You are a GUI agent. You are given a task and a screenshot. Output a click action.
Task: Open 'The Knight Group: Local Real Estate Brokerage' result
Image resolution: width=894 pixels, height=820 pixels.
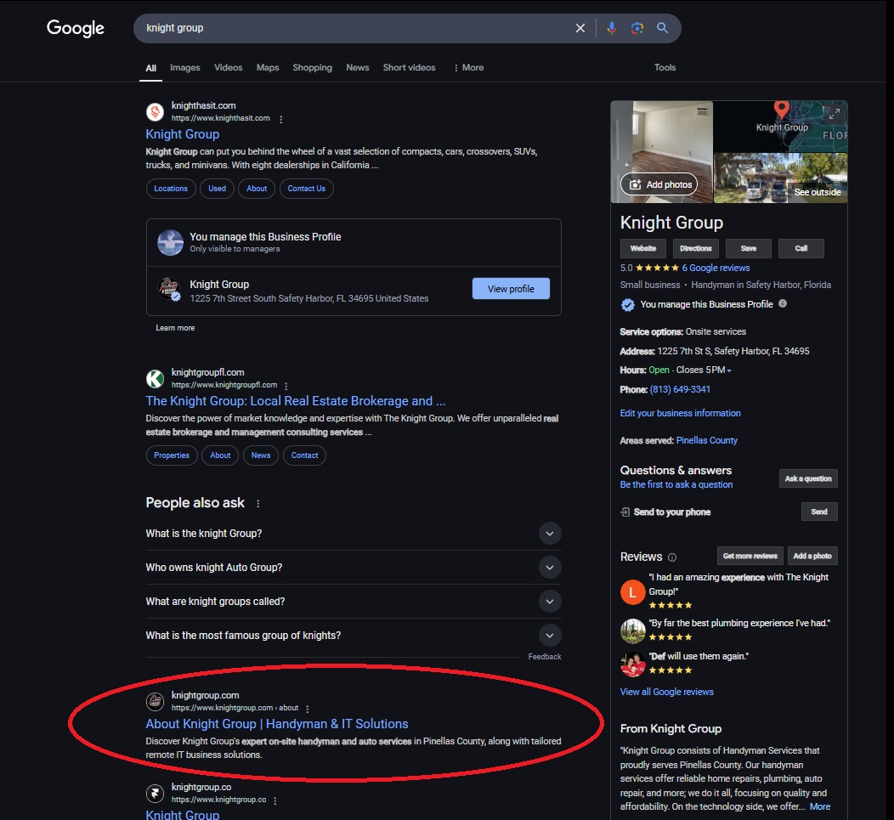pos(296,401)
